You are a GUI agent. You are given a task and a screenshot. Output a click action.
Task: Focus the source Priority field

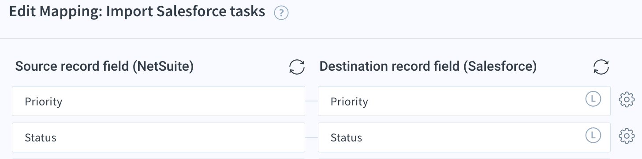pyautogui.click(x=158, y=101)
